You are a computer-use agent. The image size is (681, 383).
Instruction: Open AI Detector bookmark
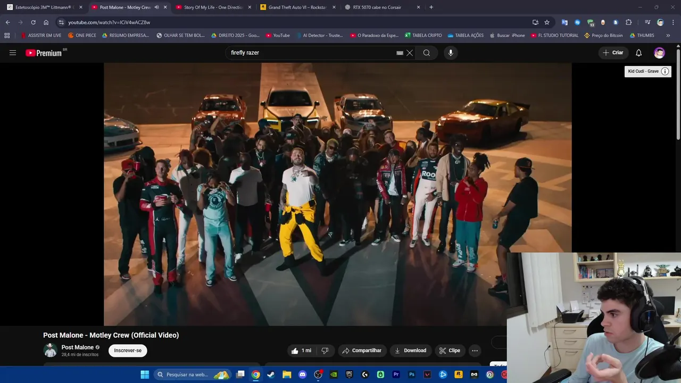click(x=319, y=36)
